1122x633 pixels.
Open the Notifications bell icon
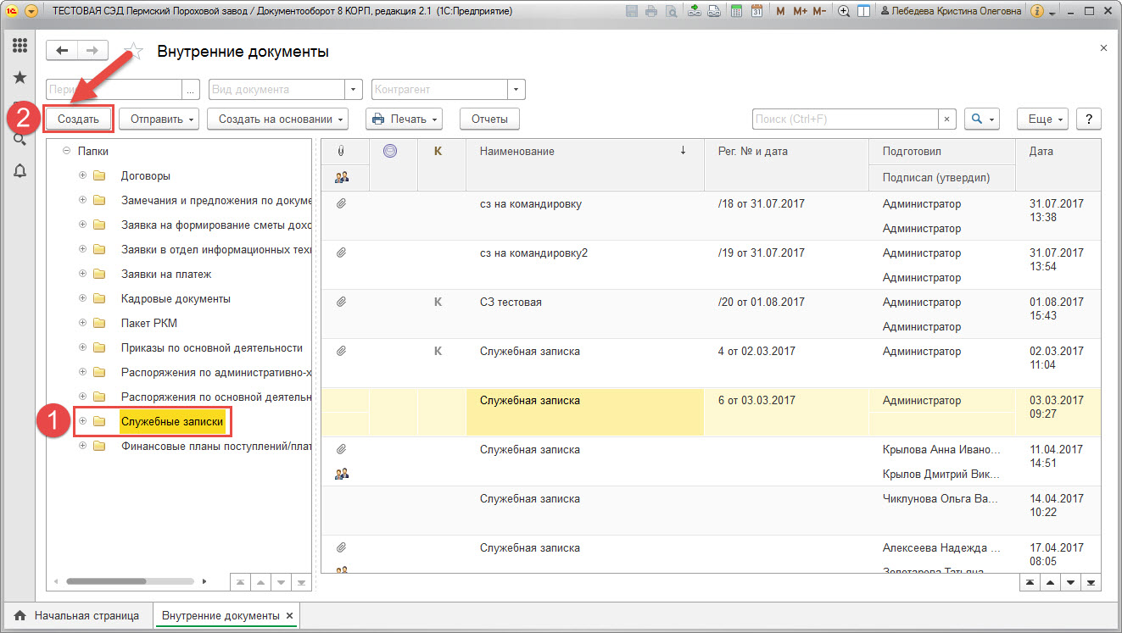coord(20,171)
